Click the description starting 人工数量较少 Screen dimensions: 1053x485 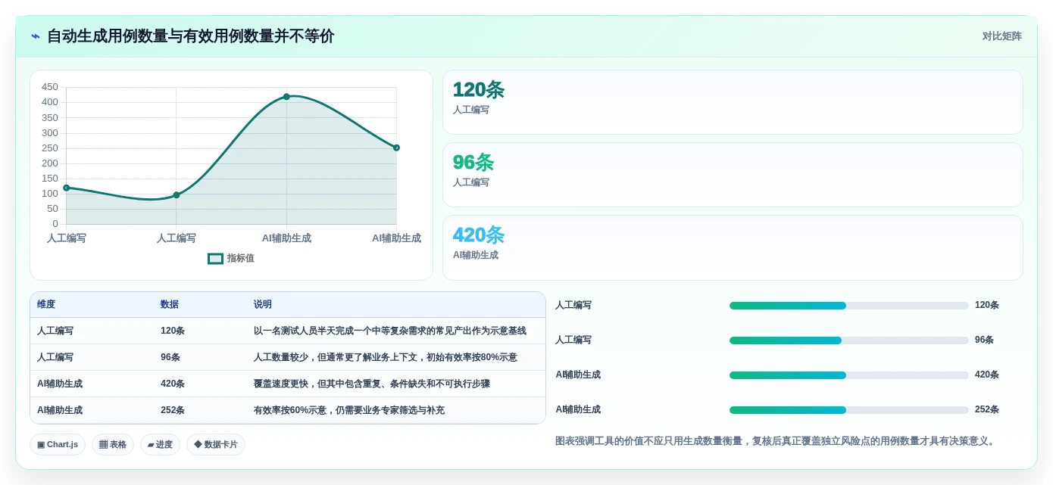coord(386,358)
